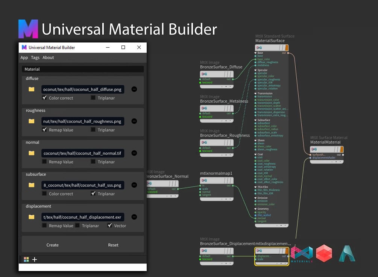Click the MaterialX logo icon
The image size is (378, 277).
point(302,254)
